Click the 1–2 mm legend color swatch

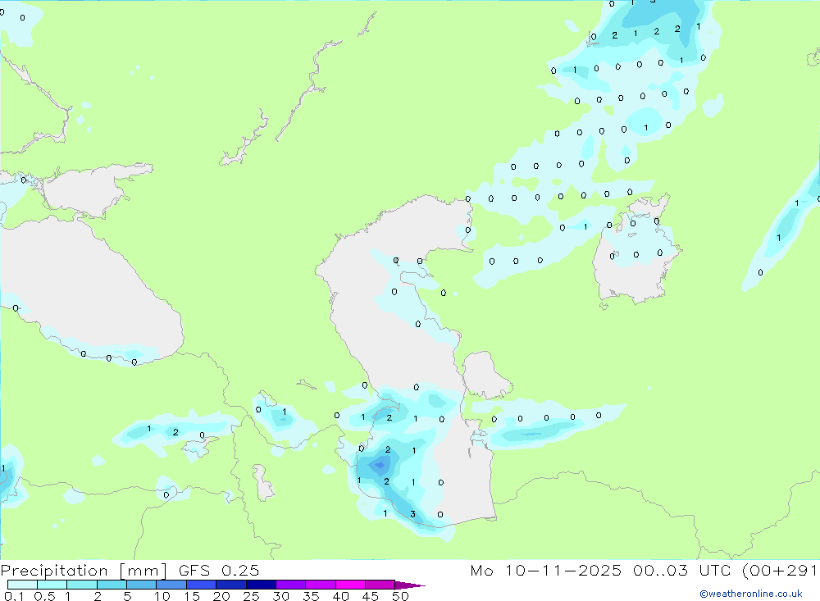(x=82, y=585)
